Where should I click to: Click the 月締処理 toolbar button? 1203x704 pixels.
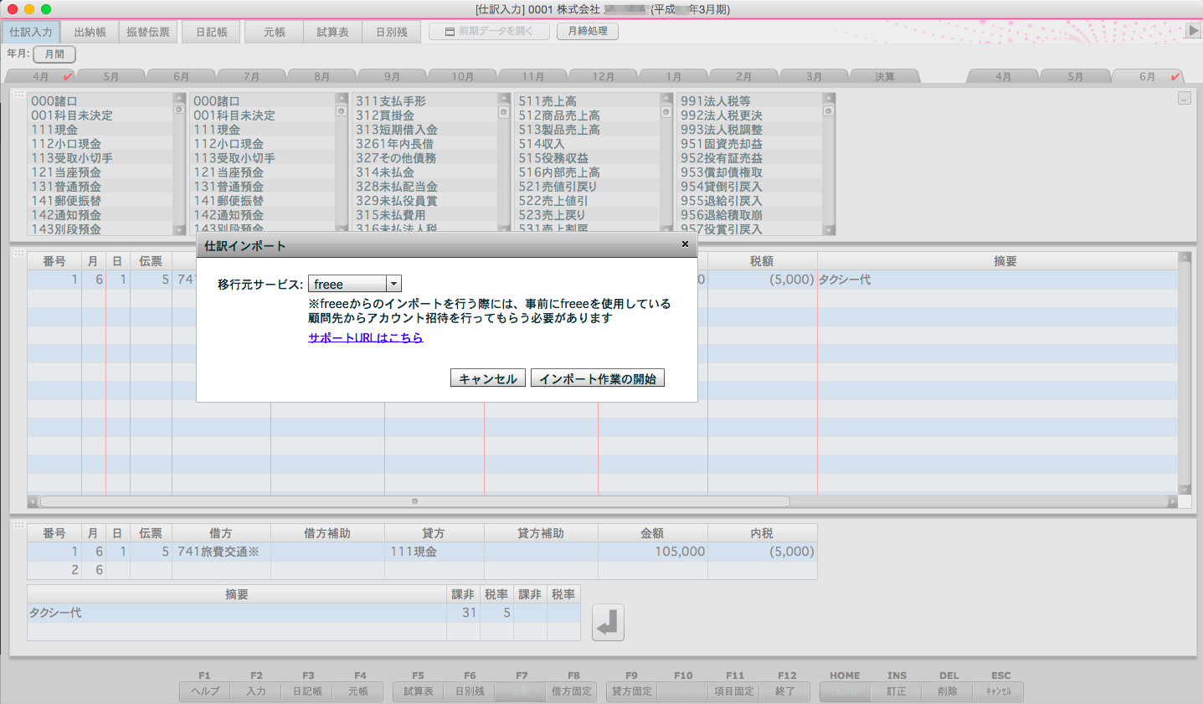(x=587, y=31)
